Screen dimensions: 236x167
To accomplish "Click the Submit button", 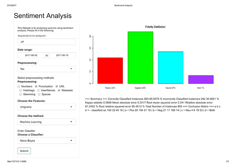I will (x=24, y=151).
